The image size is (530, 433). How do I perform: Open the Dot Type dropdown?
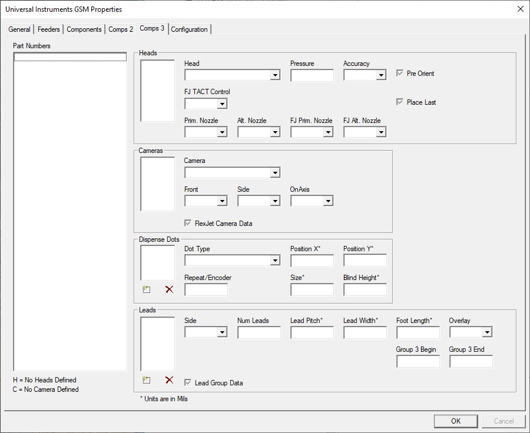(x=274, y=259)
